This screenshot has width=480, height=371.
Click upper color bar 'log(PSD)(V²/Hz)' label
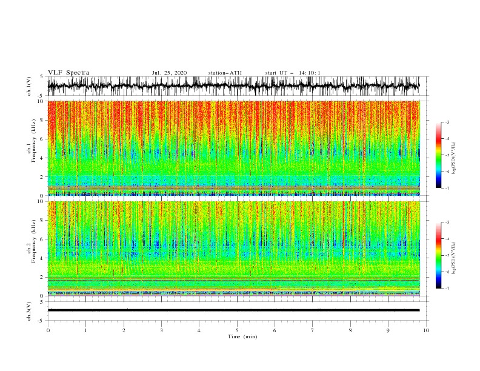point(454,158)
